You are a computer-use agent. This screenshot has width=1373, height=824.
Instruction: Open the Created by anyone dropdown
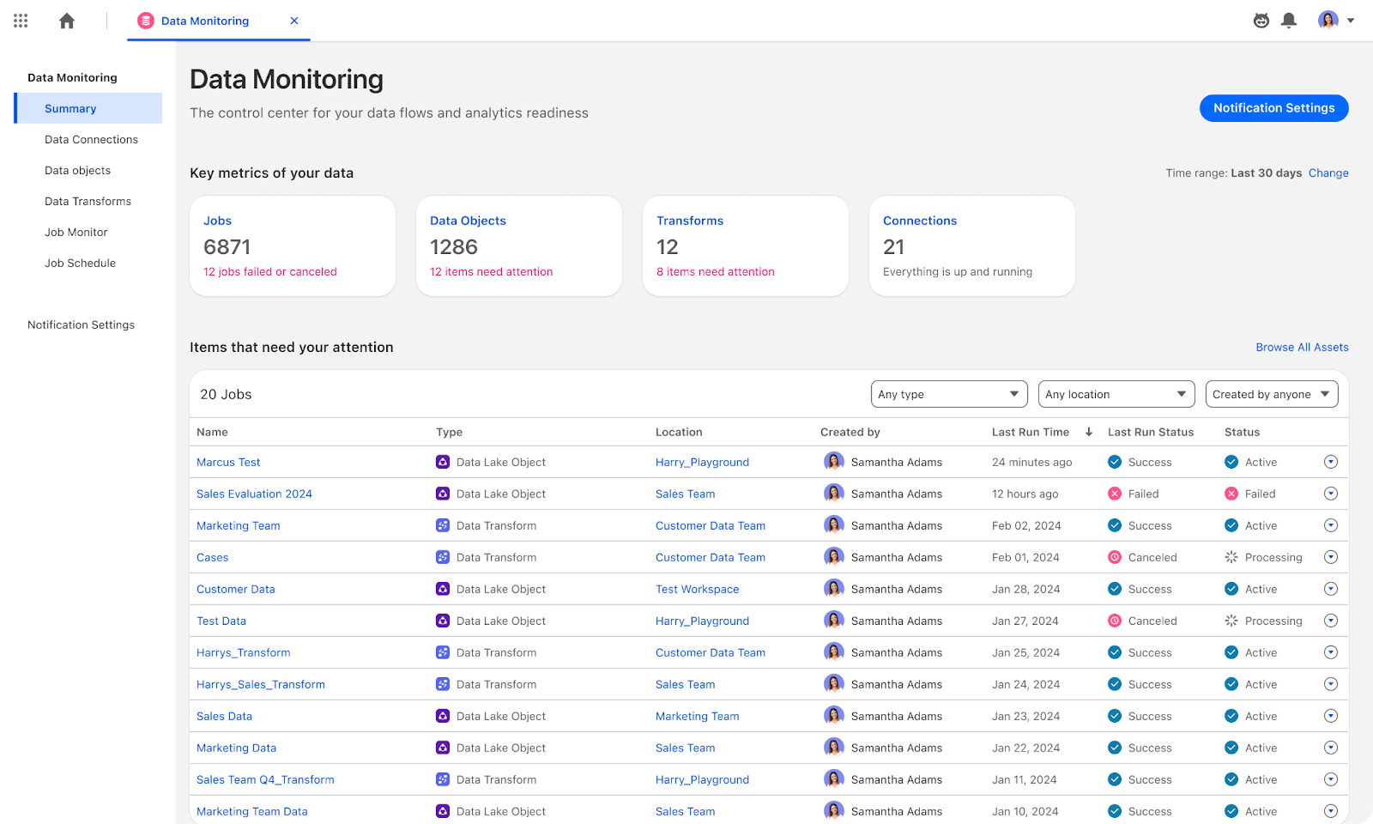[1271, 394]
